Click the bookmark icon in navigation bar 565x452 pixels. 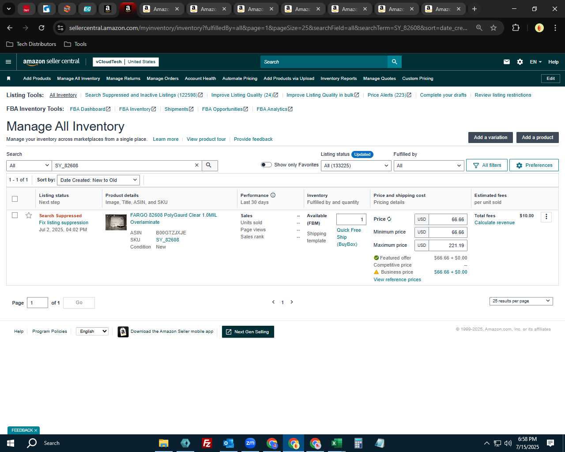[8, 79]
